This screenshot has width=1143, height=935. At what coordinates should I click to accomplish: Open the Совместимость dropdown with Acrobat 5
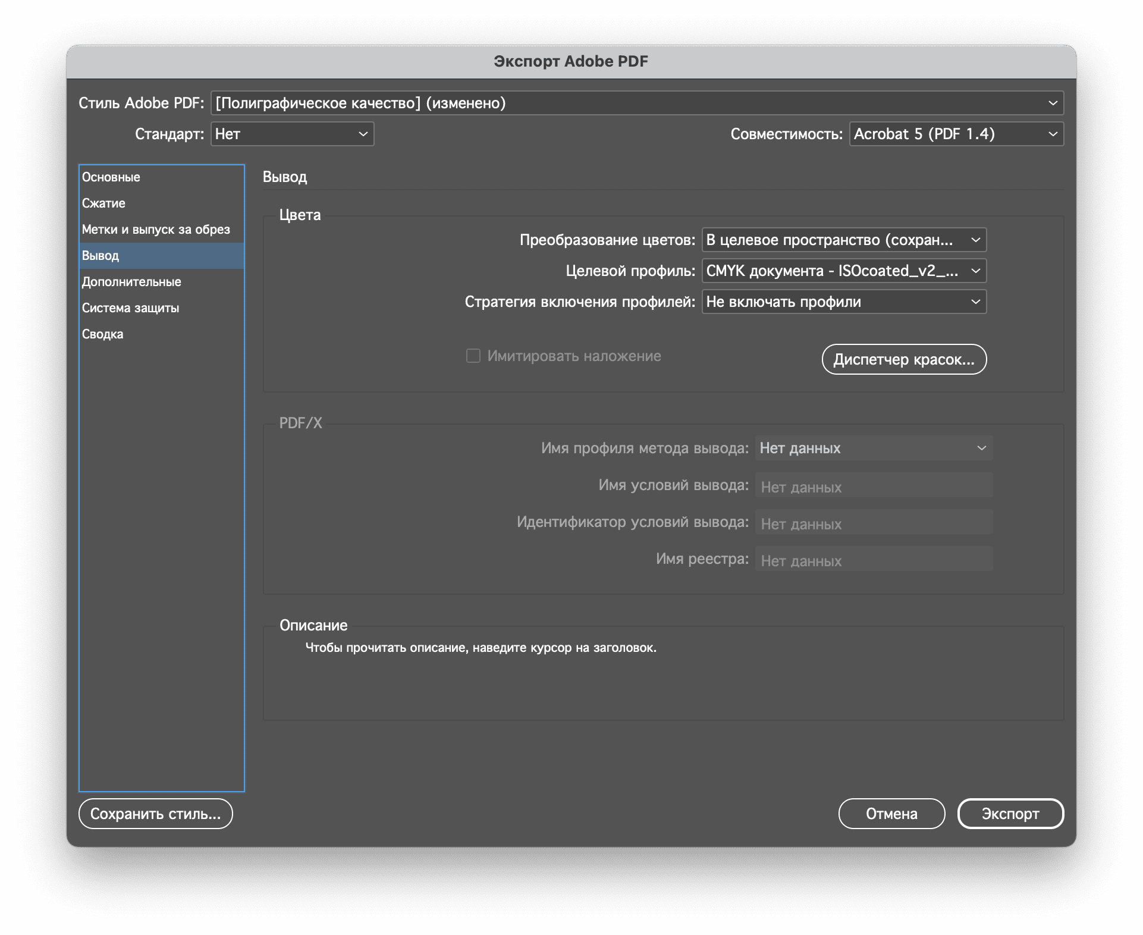point(956,134)
